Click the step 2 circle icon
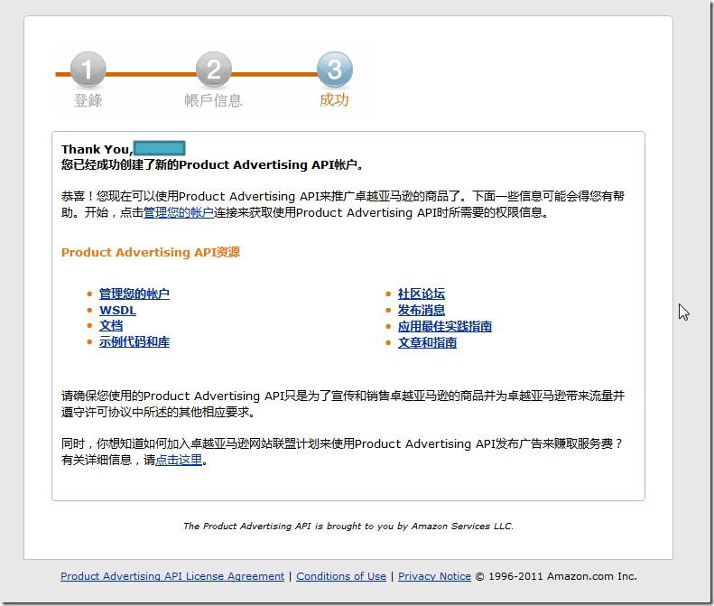Image resolution: width=714 pixels, height=606 pixels. (214, 70)
